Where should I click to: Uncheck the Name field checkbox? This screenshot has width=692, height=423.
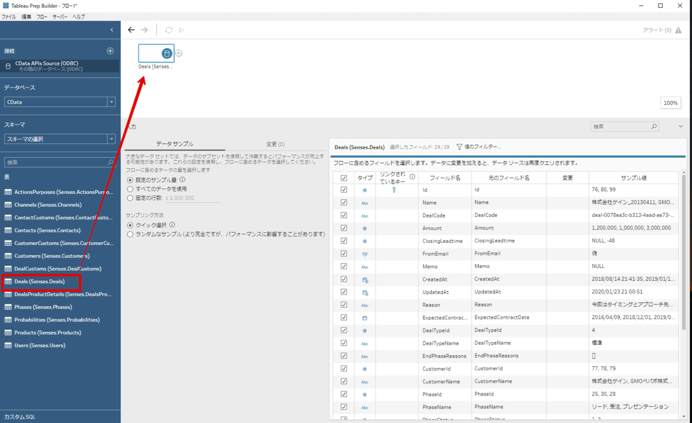(344, 203)
